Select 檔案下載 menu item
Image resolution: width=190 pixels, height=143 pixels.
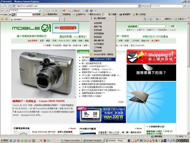coord(103,27)
